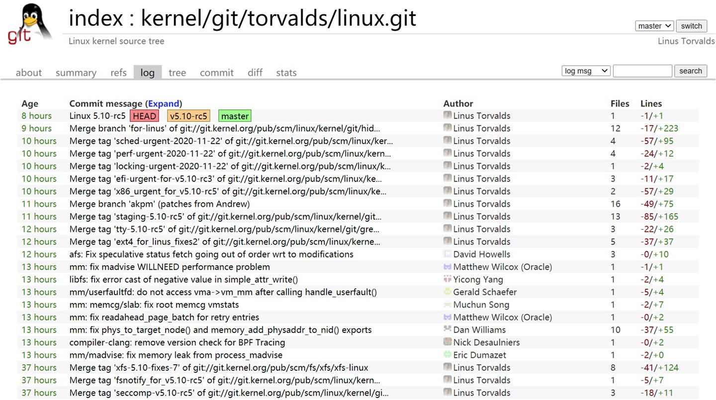Click David Howells' author avatar icon
Image resolution: width=716 pixels, height=400 pixels.
447,254
